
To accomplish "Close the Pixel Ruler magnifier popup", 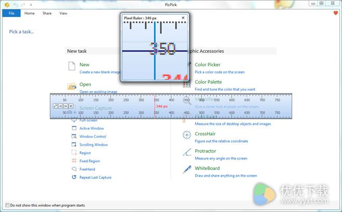I will pyautogui.click(x=183, y=18).
